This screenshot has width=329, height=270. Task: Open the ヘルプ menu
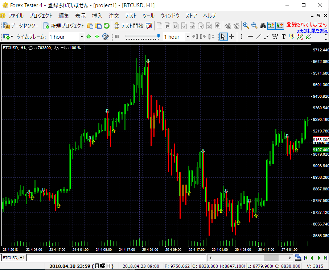(209, 16)
